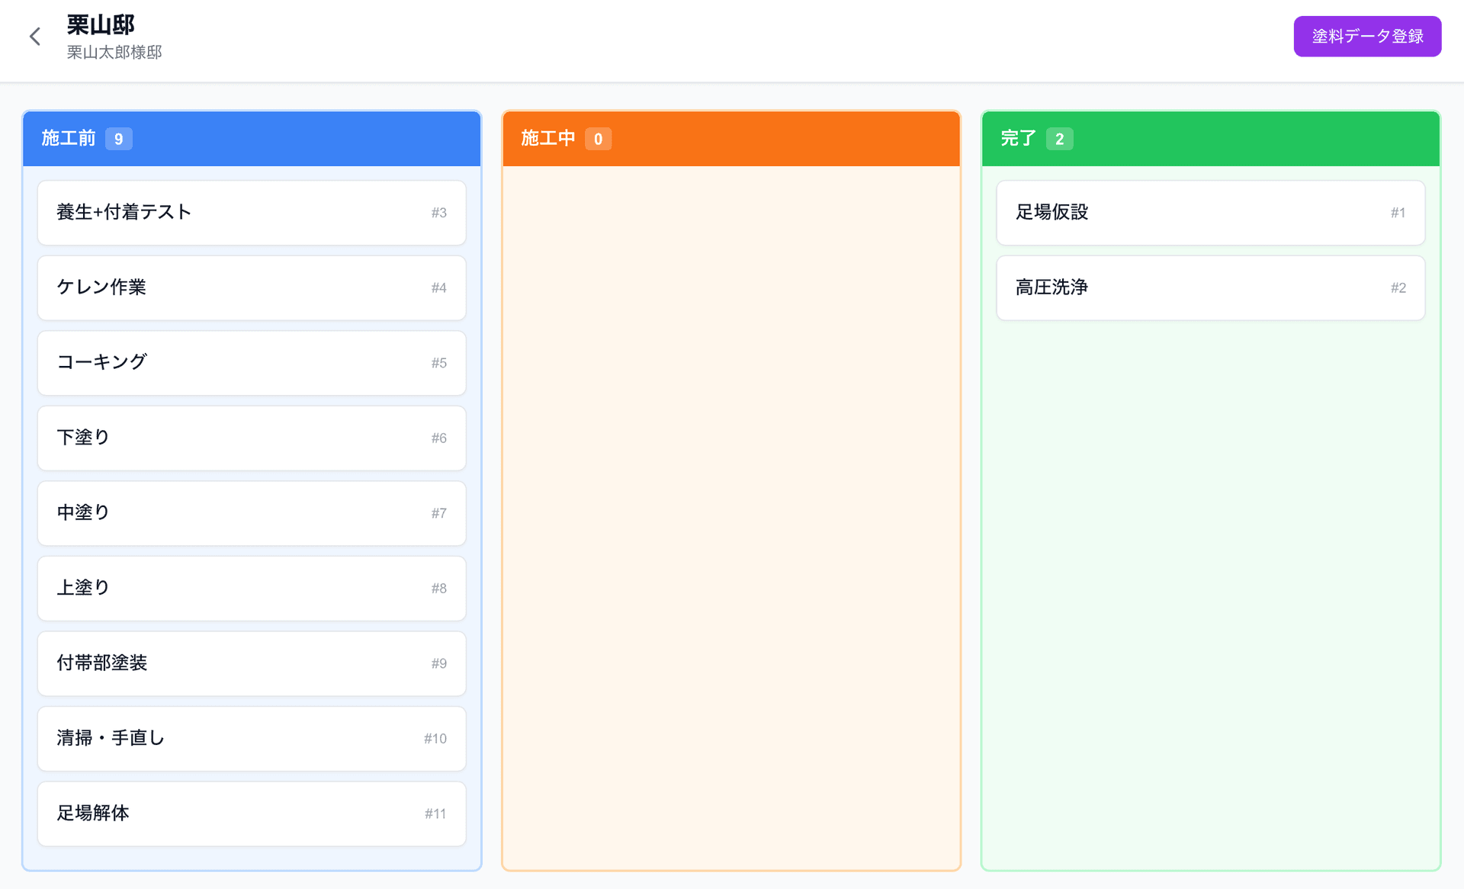
Task: Open the completed 足場仮設 card
Action: point(1210,213)
